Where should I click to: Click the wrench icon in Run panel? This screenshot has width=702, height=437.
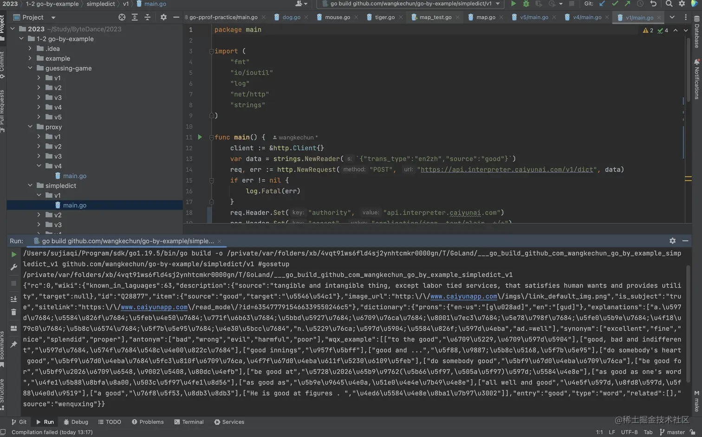pos(14,267)
